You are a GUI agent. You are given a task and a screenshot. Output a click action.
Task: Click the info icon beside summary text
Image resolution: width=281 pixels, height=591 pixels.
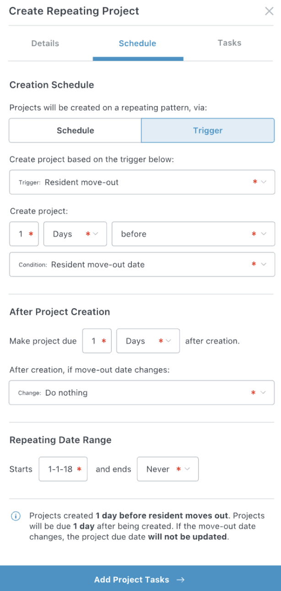[16, 516]
